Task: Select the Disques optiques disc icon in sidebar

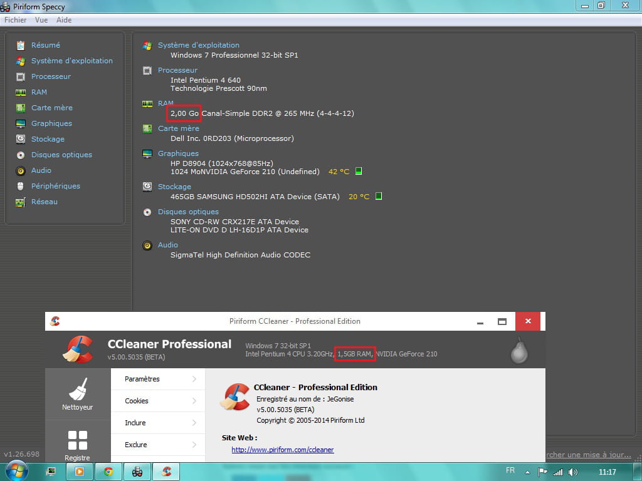Action: point(21,155)
